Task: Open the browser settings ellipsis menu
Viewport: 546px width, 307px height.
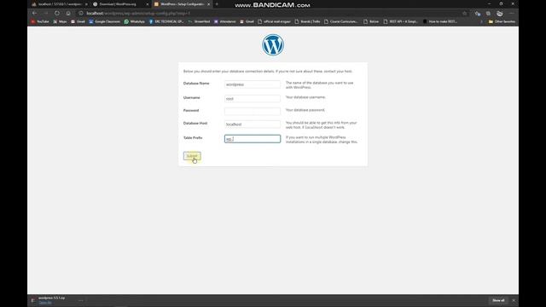Action: click(x=511, y=14)
